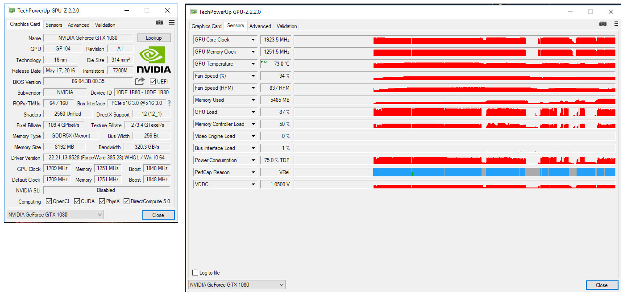Screen dimensions: 623x296
Task: Click the Memory Used value 5485 MB
Action: pos(275,100)
